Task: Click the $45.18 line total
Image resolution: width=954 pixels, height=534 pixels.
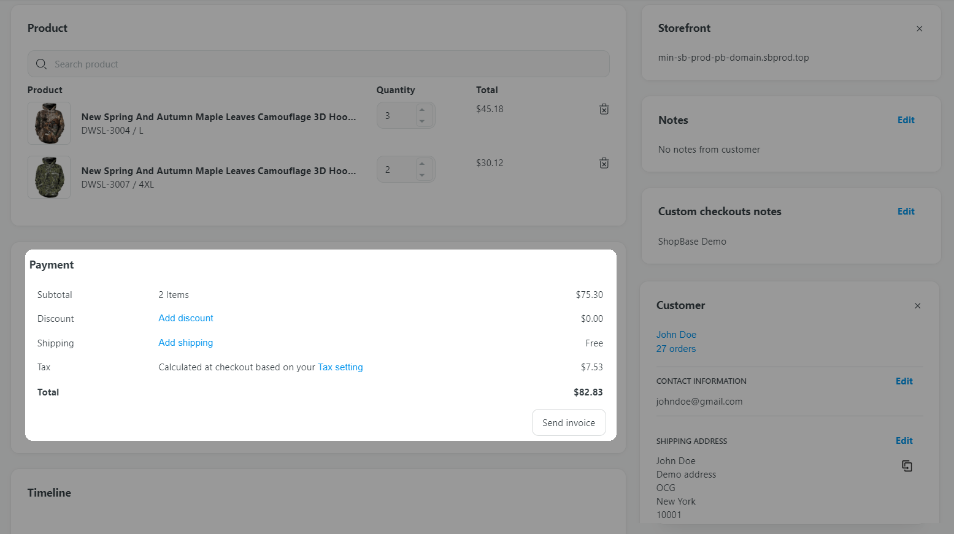Action: click(490, 109)
